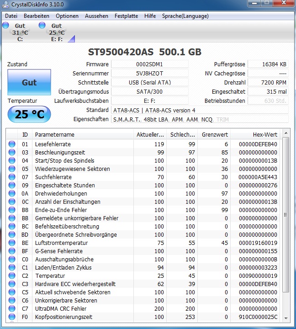Screen dimensions: 296x329
Task: Click the serial number field 5VJ8HZQT
Action: click(149, 74)
